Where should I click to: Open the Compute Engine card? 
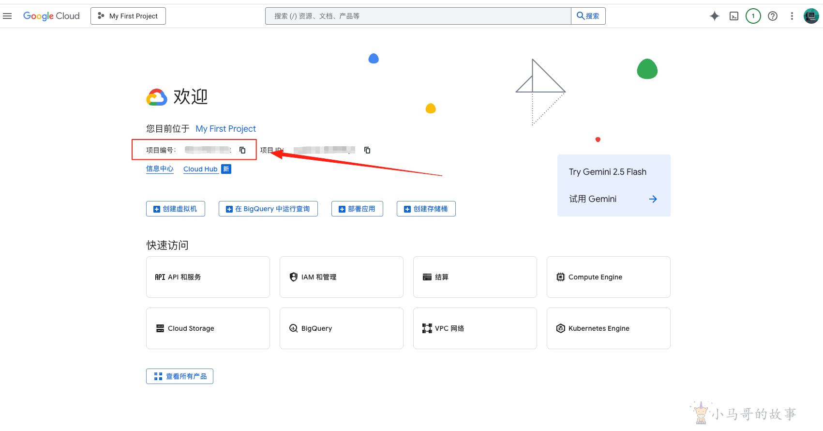point(609,277)
